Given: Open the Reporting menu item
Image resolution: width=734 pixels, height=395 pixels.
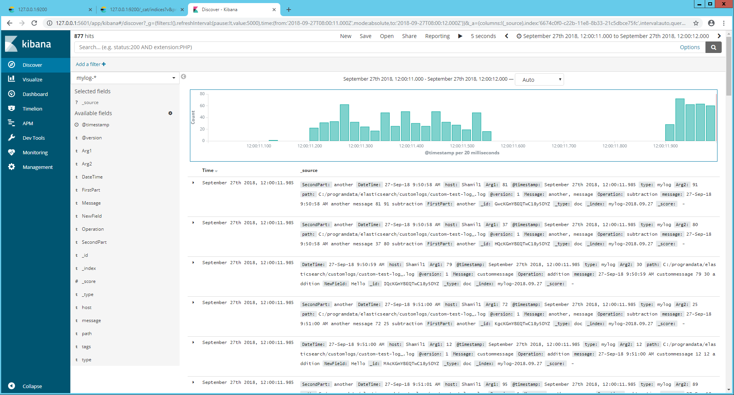Looking at the screenshot, I should pyautogui.click(x=437, y=36).
